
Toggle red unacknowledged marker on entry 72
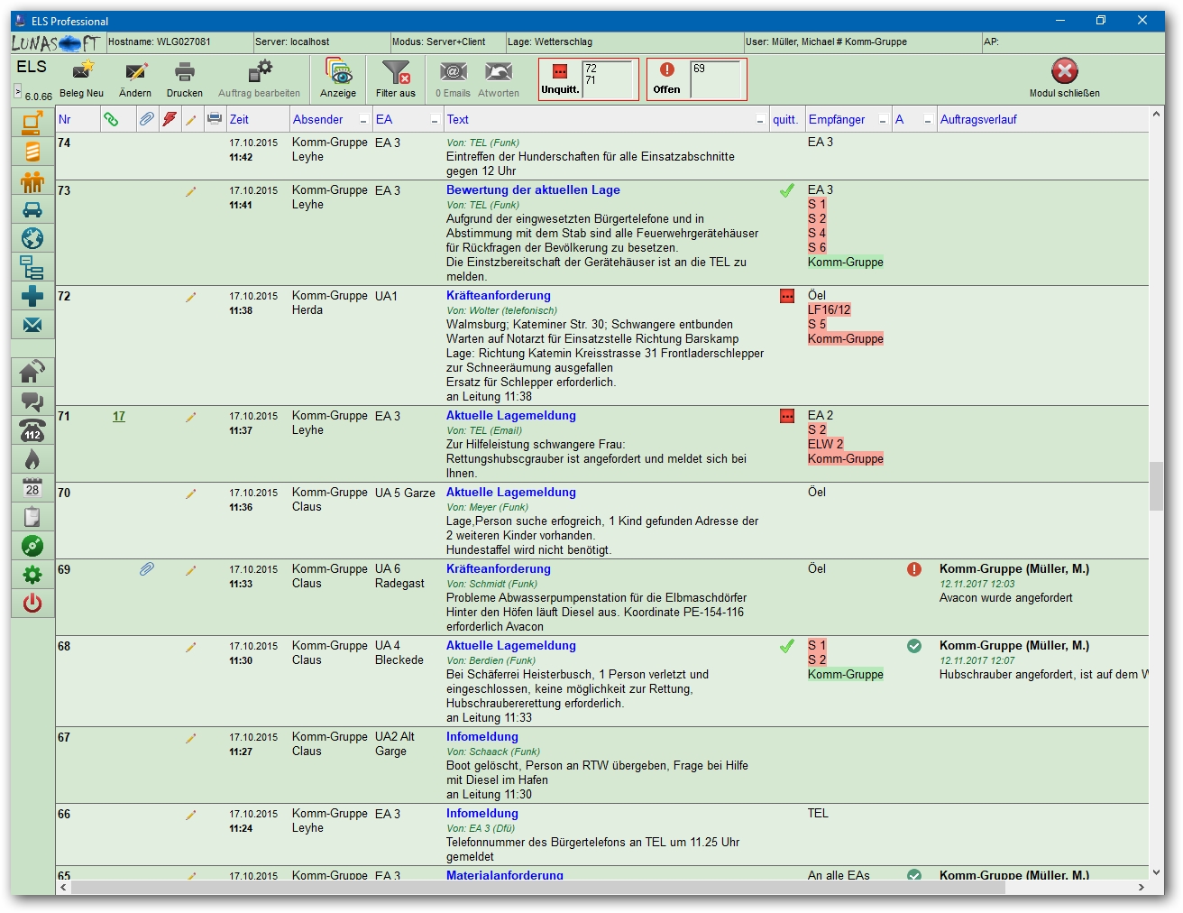click(787, 296)
